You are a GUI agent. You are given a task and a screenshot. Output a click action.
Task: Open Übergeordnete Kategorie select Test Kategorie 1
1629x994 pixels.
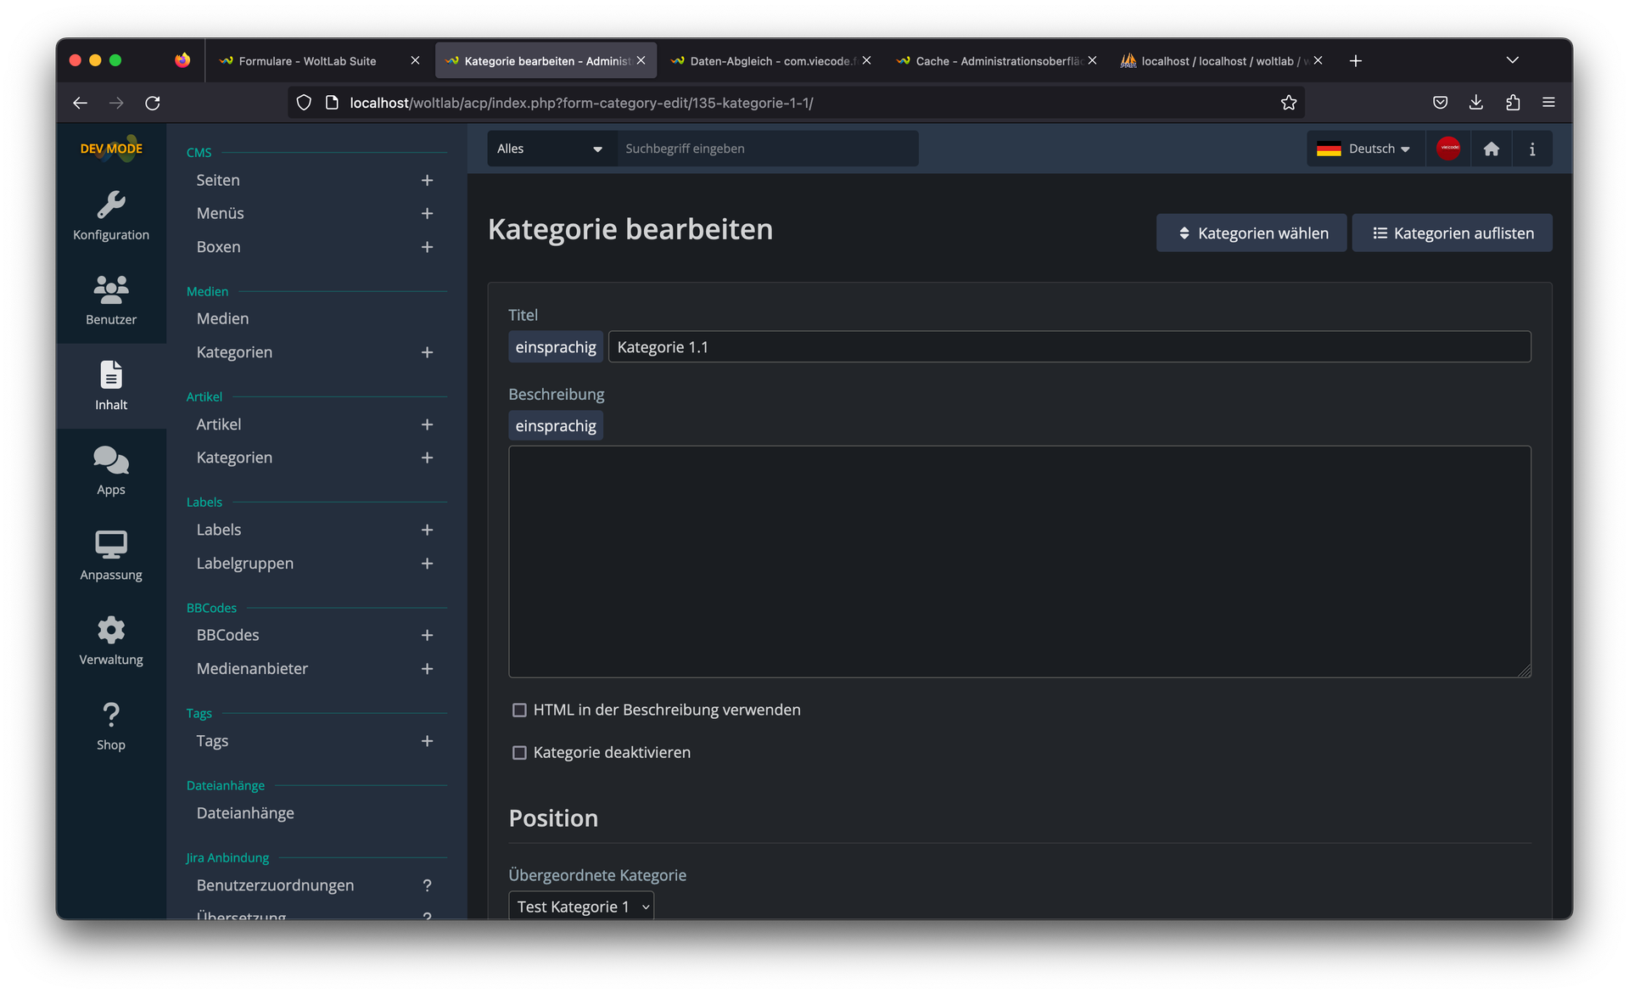tap(581, 906)
